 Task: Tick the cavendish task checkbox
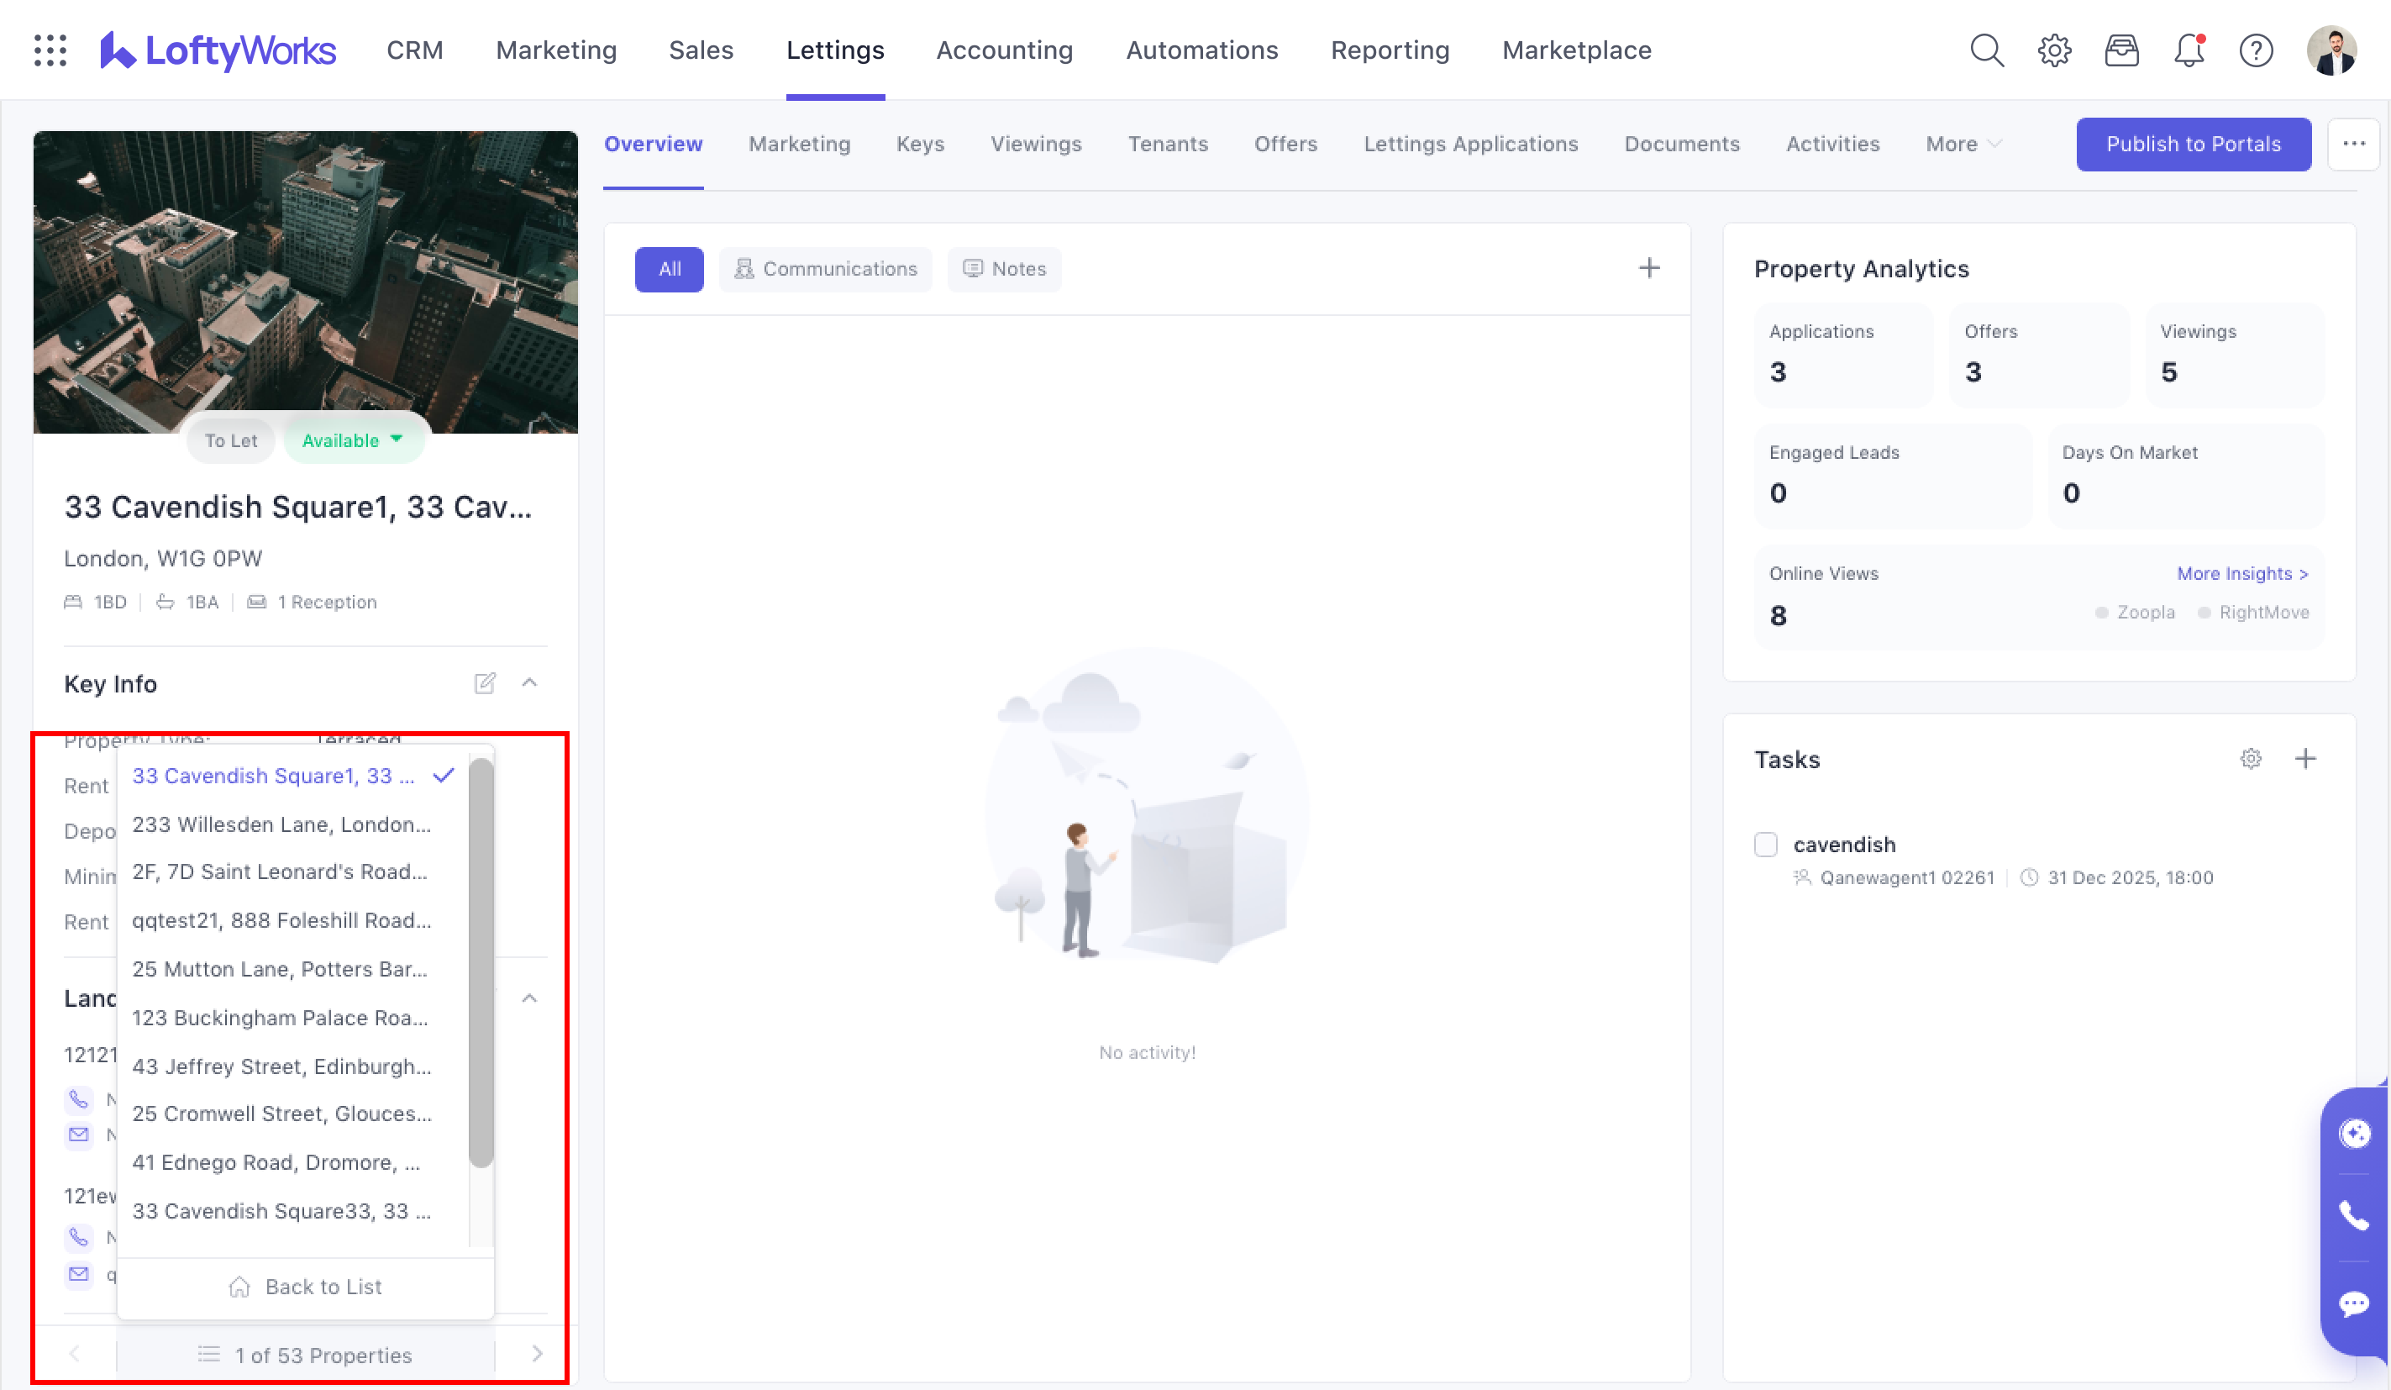pyautogui.click(x=1766, y=845)
